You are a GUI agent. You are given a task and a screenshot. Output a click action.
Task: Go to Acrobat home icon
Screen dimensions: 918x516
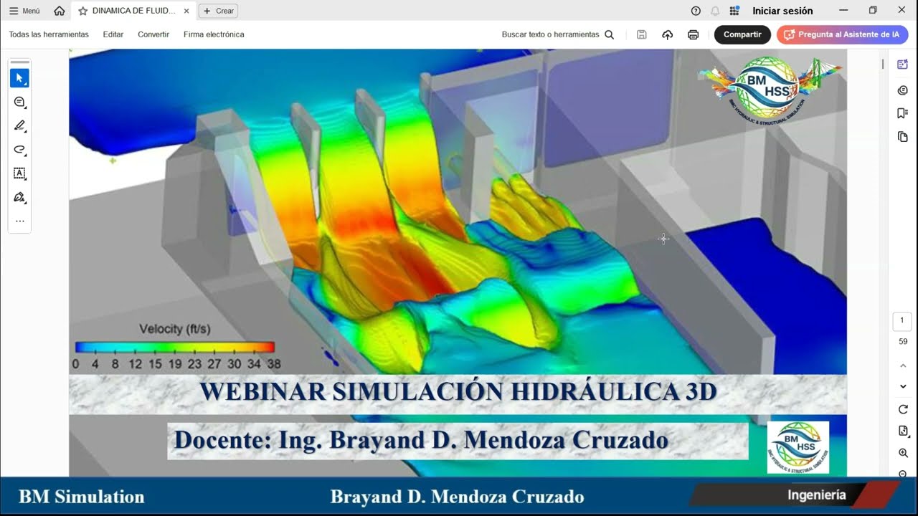pos(60,11)
